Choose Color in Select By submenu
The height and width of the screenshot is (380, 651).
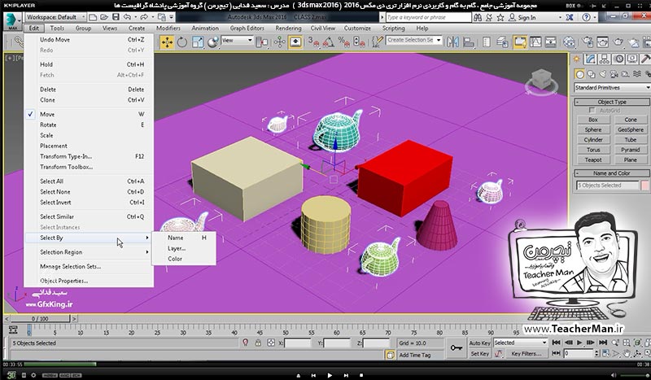tap(184, 259)
